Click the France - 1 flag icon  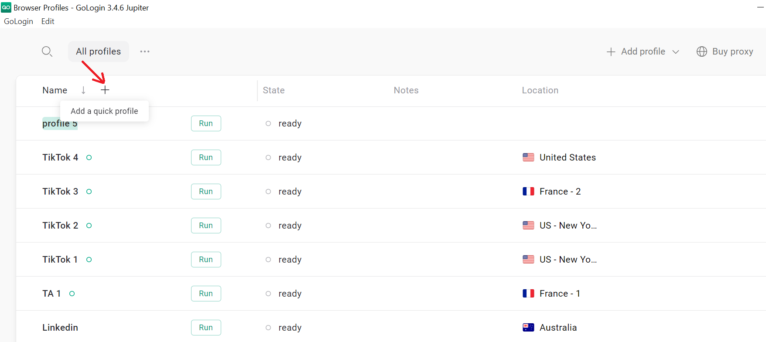(x=528, y=294)
